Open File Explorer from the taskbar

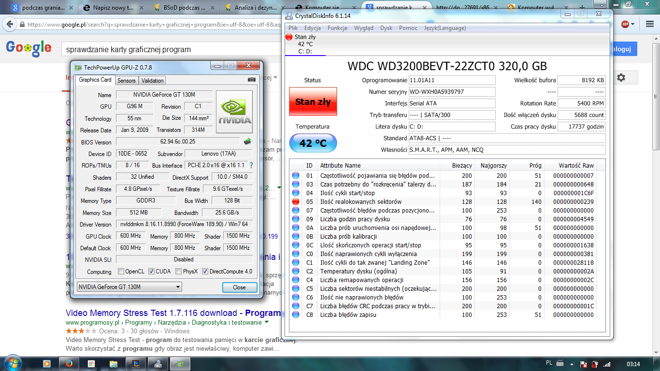(114, 363)
